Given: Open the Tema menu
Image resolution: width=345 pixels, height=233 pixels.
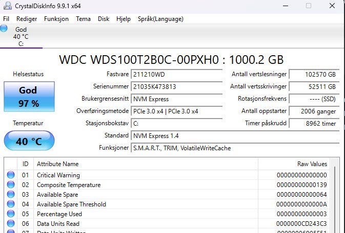Looking at the screenshot, I should coord(84,19).
